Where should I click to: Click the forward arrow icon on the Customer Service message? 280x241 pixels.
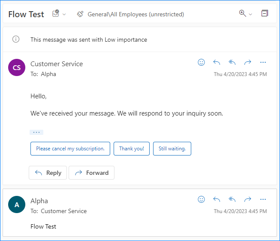pos(248,62)
